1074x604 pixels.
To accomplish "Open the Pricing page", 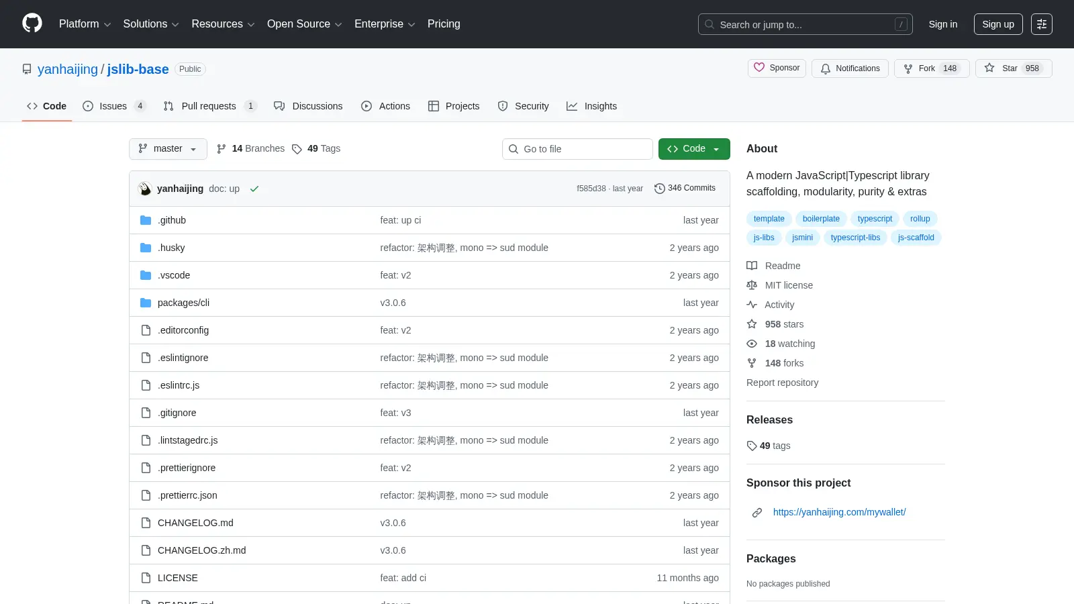I will [444, 24].
